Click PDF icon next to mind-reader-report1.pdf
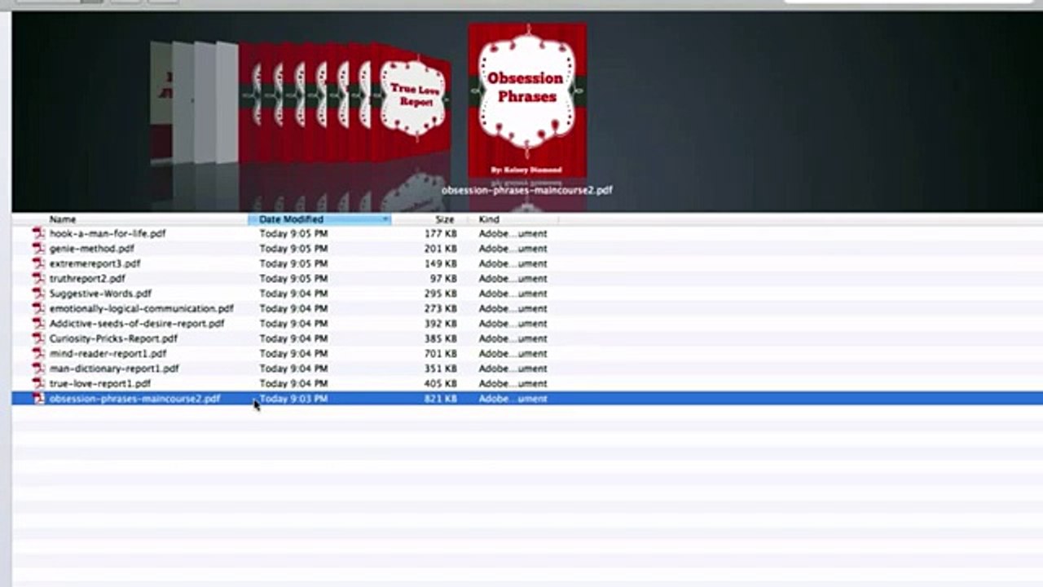This screenshot has height=587, width=1043. pyautogui.click(x=37, y=353)
